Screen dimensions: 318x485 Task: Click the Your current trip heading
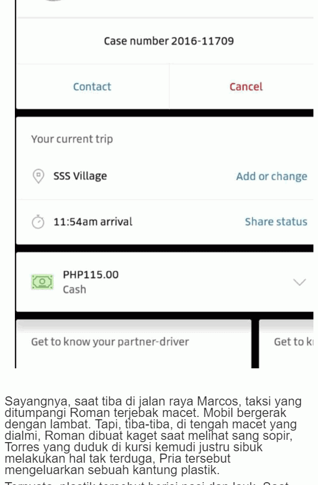[71, 139]
